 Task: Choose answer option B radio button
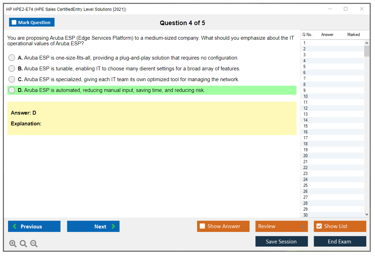[12, 69]
